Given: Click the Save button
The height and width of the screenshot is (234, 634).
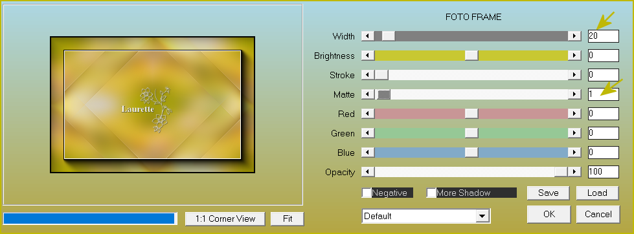Looking at the screenshot, I should click(549, 193).
